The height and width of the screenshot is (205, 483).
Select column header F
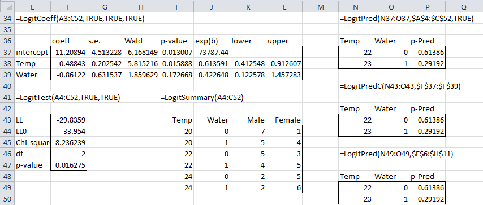click(x=68, y=7)
